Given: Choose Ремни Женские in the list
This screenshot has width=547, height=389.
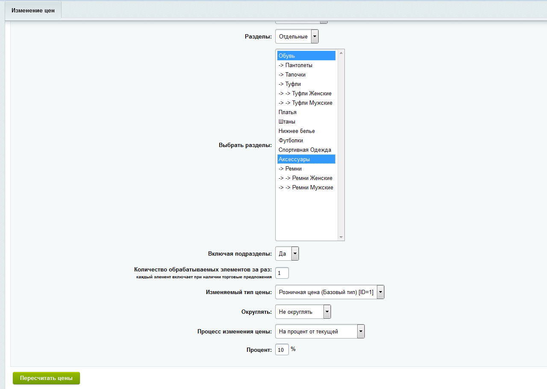Looking at the screenshot, I should click(305, 178).
